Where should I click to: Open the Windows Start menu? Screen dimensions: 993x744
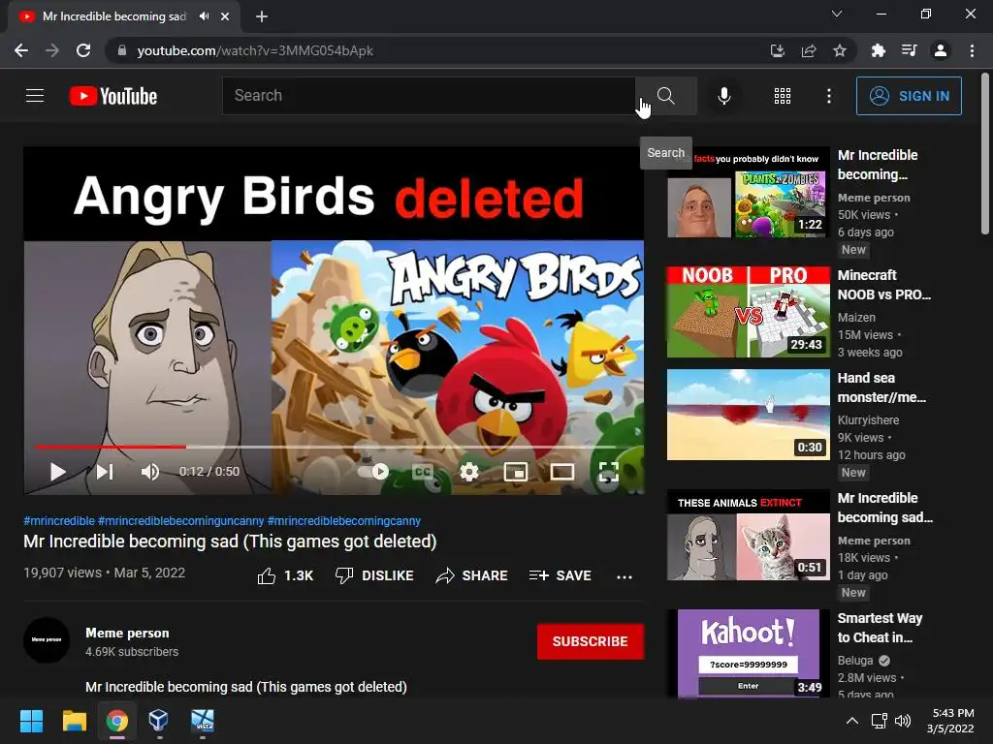(31, 721)
